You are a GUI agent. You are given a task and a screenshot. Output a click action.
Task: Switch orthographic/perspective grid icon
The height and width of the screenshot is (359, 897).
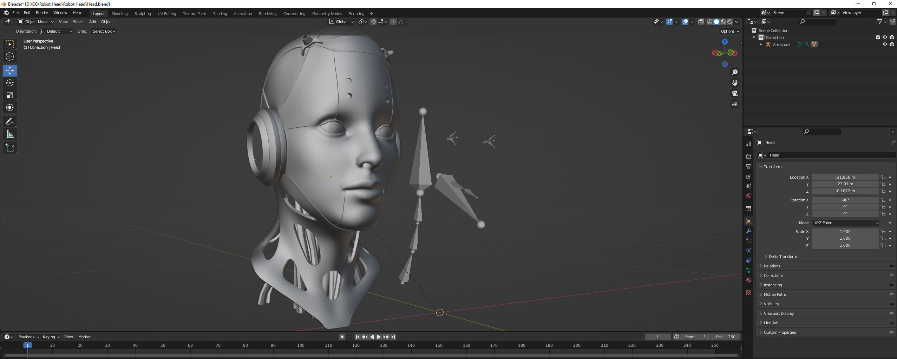pos(734,104)
